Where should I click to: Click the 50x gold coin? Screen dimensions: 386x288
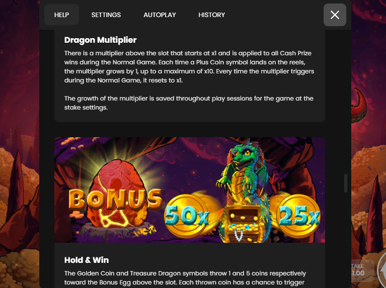coord(187,216)
